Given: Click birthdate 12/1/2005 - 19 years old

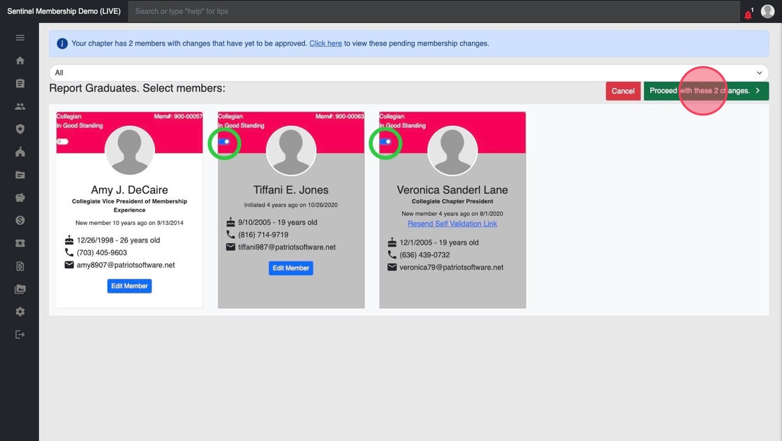Looking at the screenshot, I should (439, 243).
